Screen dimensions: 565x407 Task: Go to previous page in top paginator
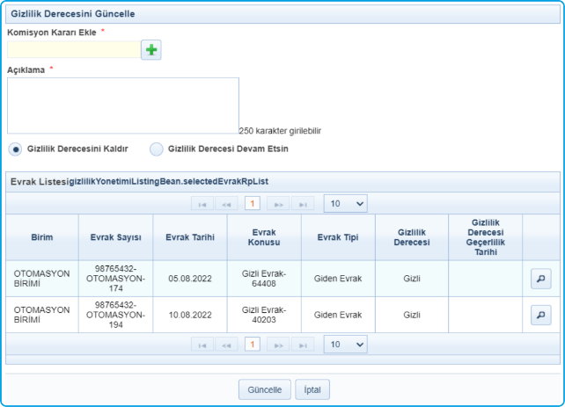point(226,204)
